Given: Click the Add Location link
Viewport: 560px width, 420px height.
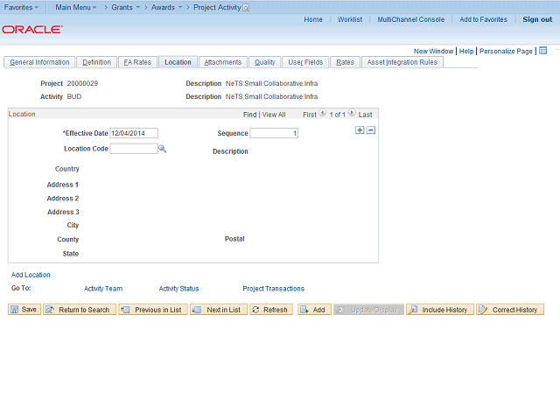Looking at the screenshot, I should 31,275.
